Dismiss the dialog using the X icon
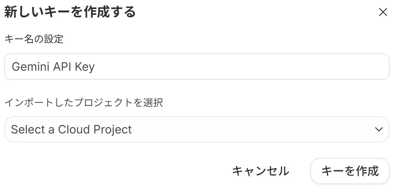Viewport: 393px width, 188px height. [x=383, y=12]
